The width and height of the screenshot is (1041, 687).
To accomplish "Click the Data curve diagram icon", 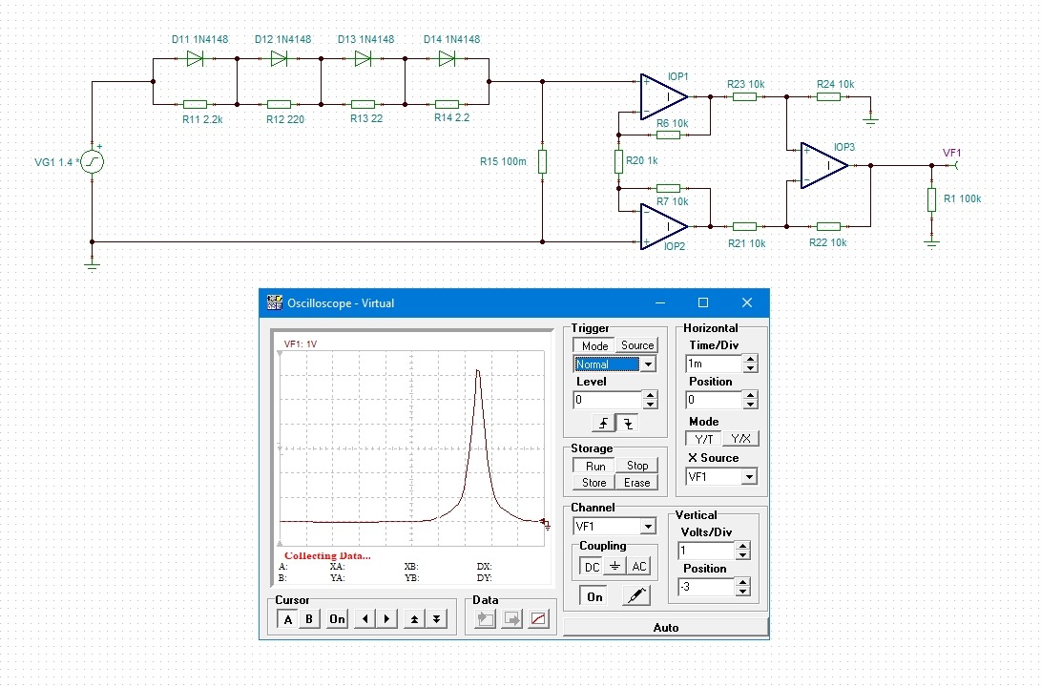I will [x=538, y=619].
